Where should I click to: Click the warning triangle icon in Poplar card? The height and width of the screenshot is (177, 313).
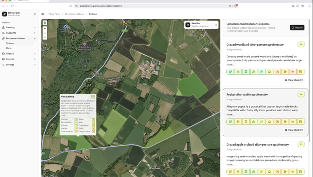point(253,122)
